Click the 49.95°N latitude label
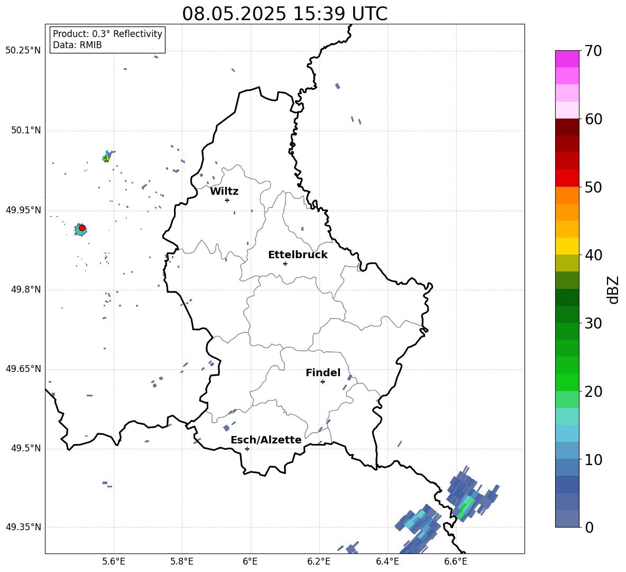The width and height of the screenshot is (626, 572). click(x=23, y=210)
